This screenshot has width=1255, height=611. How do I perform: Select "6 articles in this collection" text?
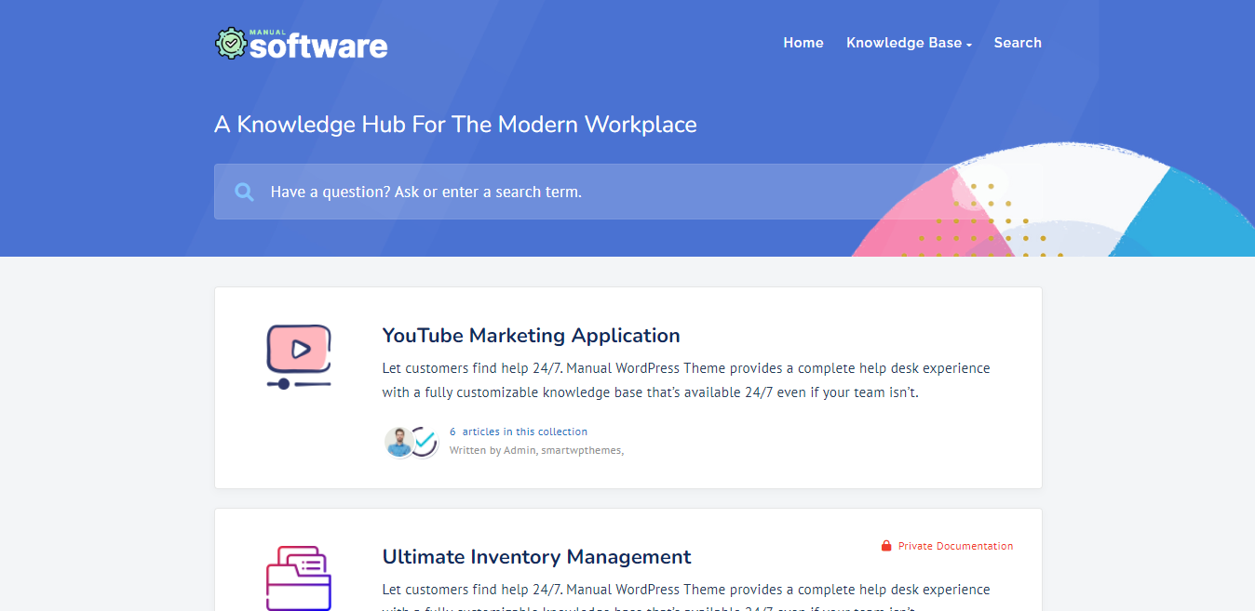(519, 432)
